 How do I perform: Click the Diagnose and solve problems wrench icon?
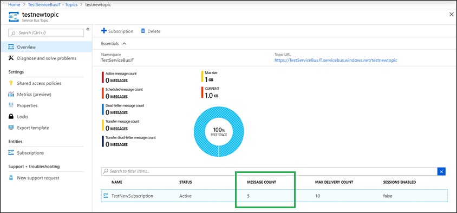tap(11, 58)
